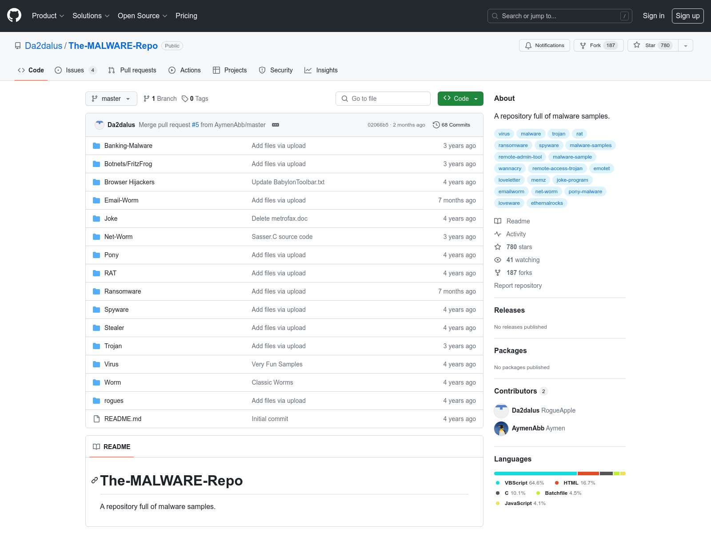Click the Search or jump to field
Screen dimensions: 711x533
560,16
